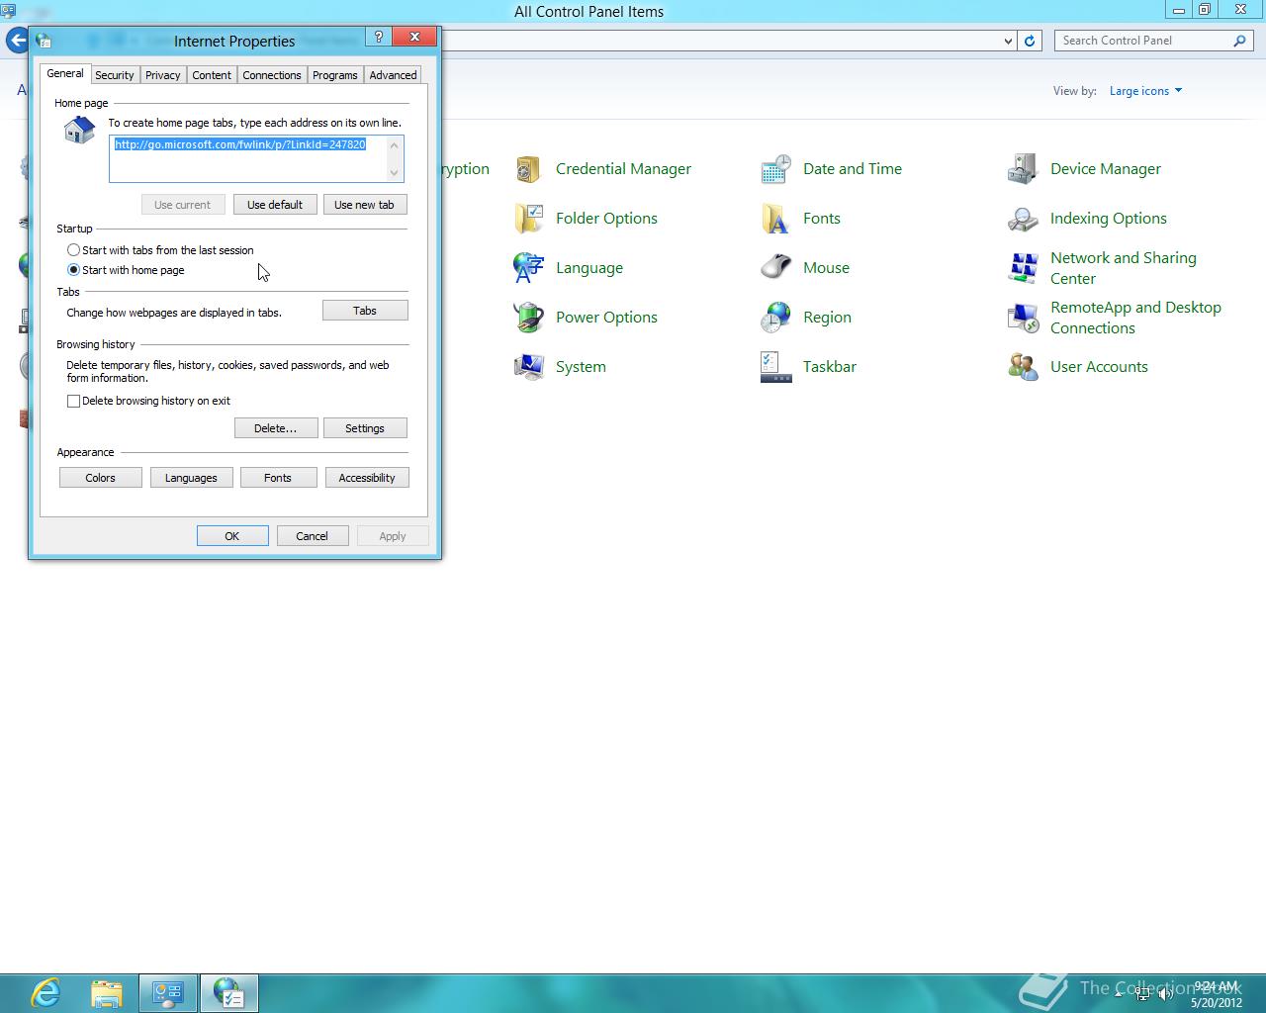The image size is (1266, 1013).
Task: Open Network and Sharing Center
Action: 1123,267
